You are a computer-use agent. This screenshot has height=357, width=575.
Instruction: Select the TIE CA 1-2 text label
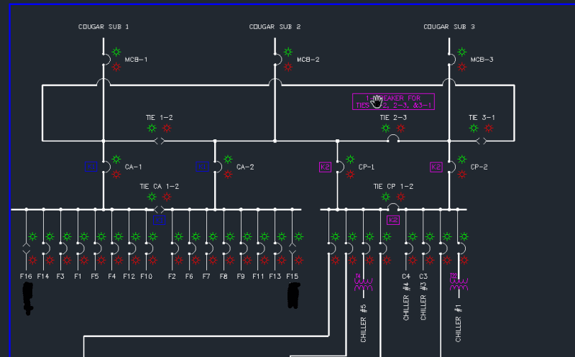click(x=159, y=187)
